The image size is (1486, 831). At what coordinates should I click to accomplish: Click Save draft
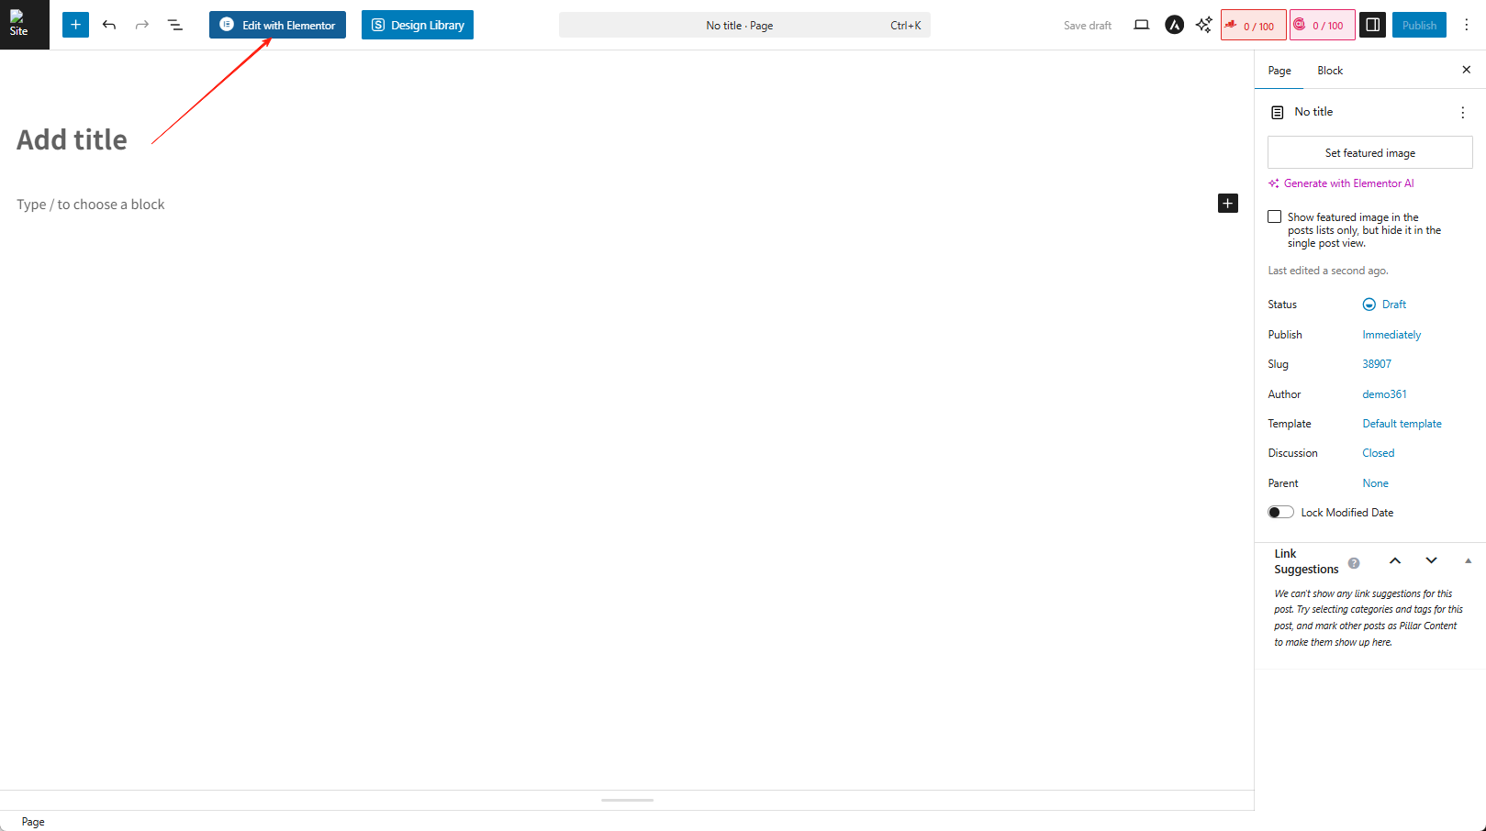tap(1088, 26)
